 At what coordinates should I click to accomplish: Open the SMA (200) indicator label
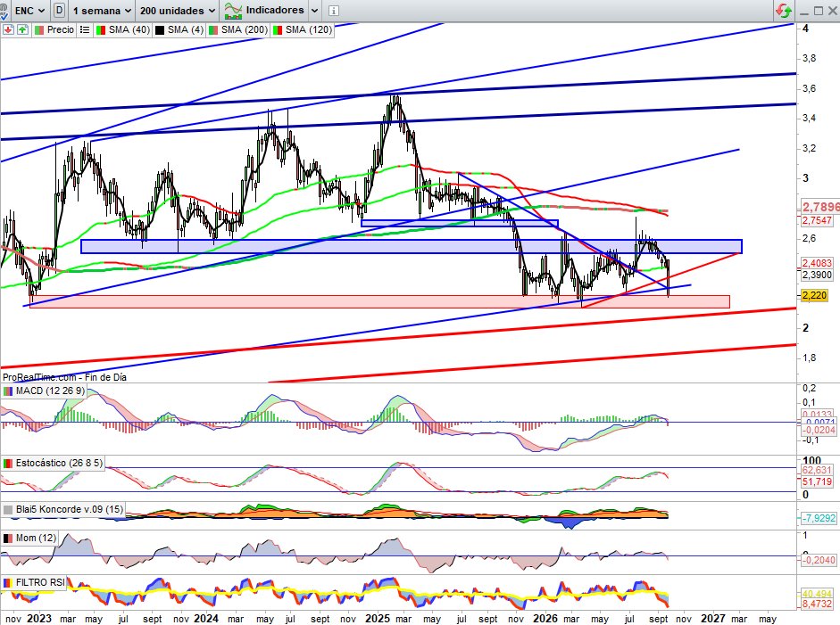coord(245,30)
